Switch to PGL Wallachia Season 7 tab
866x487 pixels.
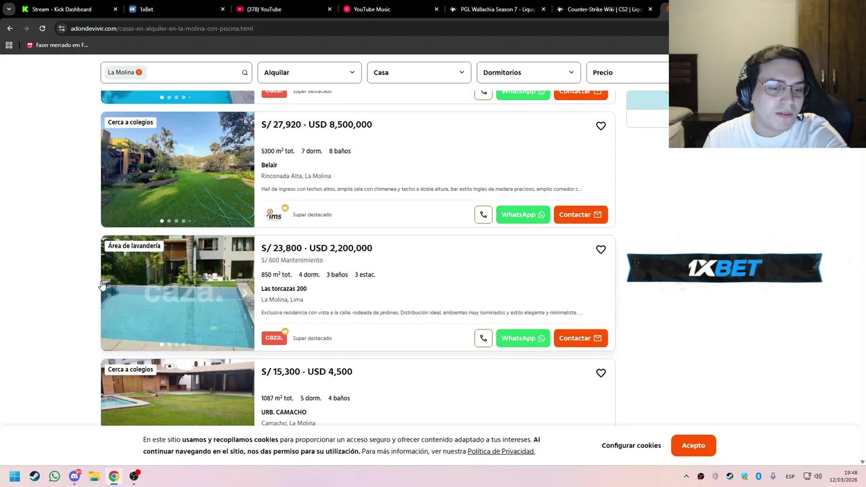click(x=497, y=9)
